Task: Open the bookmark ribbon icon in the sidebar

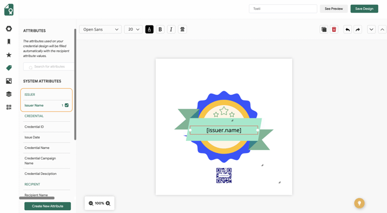Action: point(9,42)
